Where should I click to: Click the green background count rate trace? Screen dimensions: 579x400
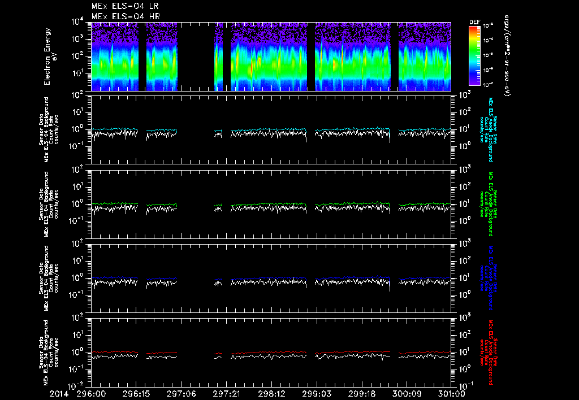[x=270, y=204]
